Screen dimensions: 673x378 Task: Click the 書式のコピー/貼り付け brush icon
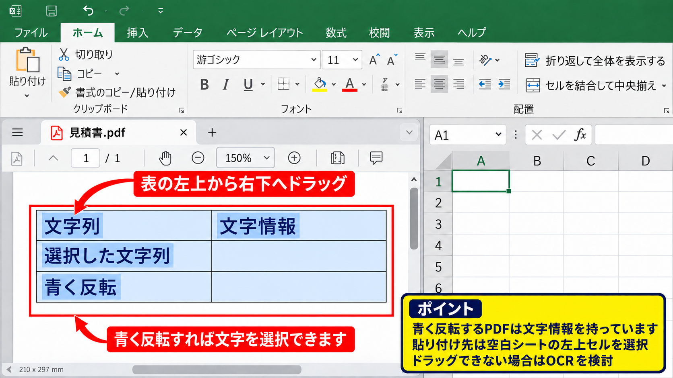[x=64, y=92]
